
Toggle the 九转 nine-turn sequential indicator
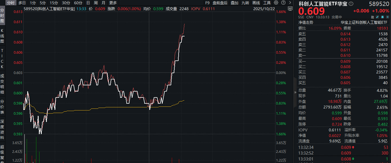[x=245, y=3]
